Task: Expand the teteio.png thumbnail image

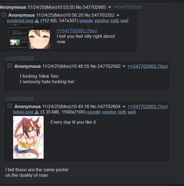Action: [x=28, y=137]
